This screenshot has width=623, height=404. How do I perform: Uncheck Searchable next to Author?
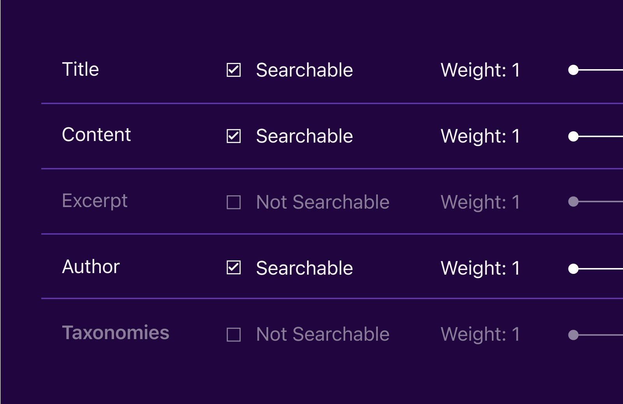pos(234,268)
